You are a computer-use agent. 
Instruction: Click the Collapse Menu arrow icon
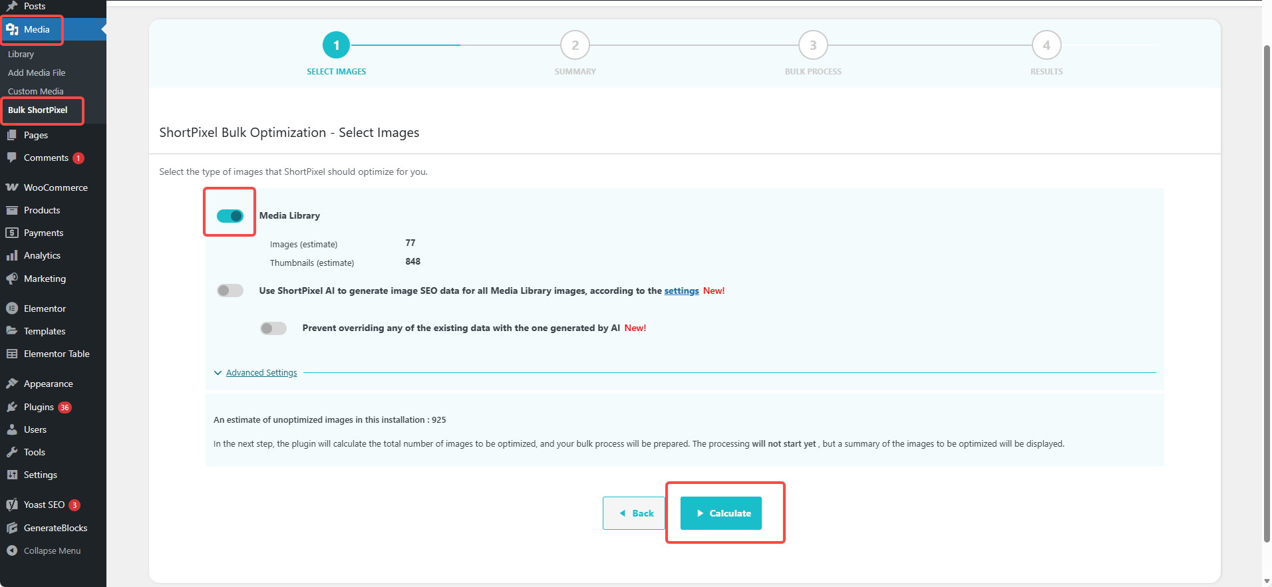click(12, 550)
